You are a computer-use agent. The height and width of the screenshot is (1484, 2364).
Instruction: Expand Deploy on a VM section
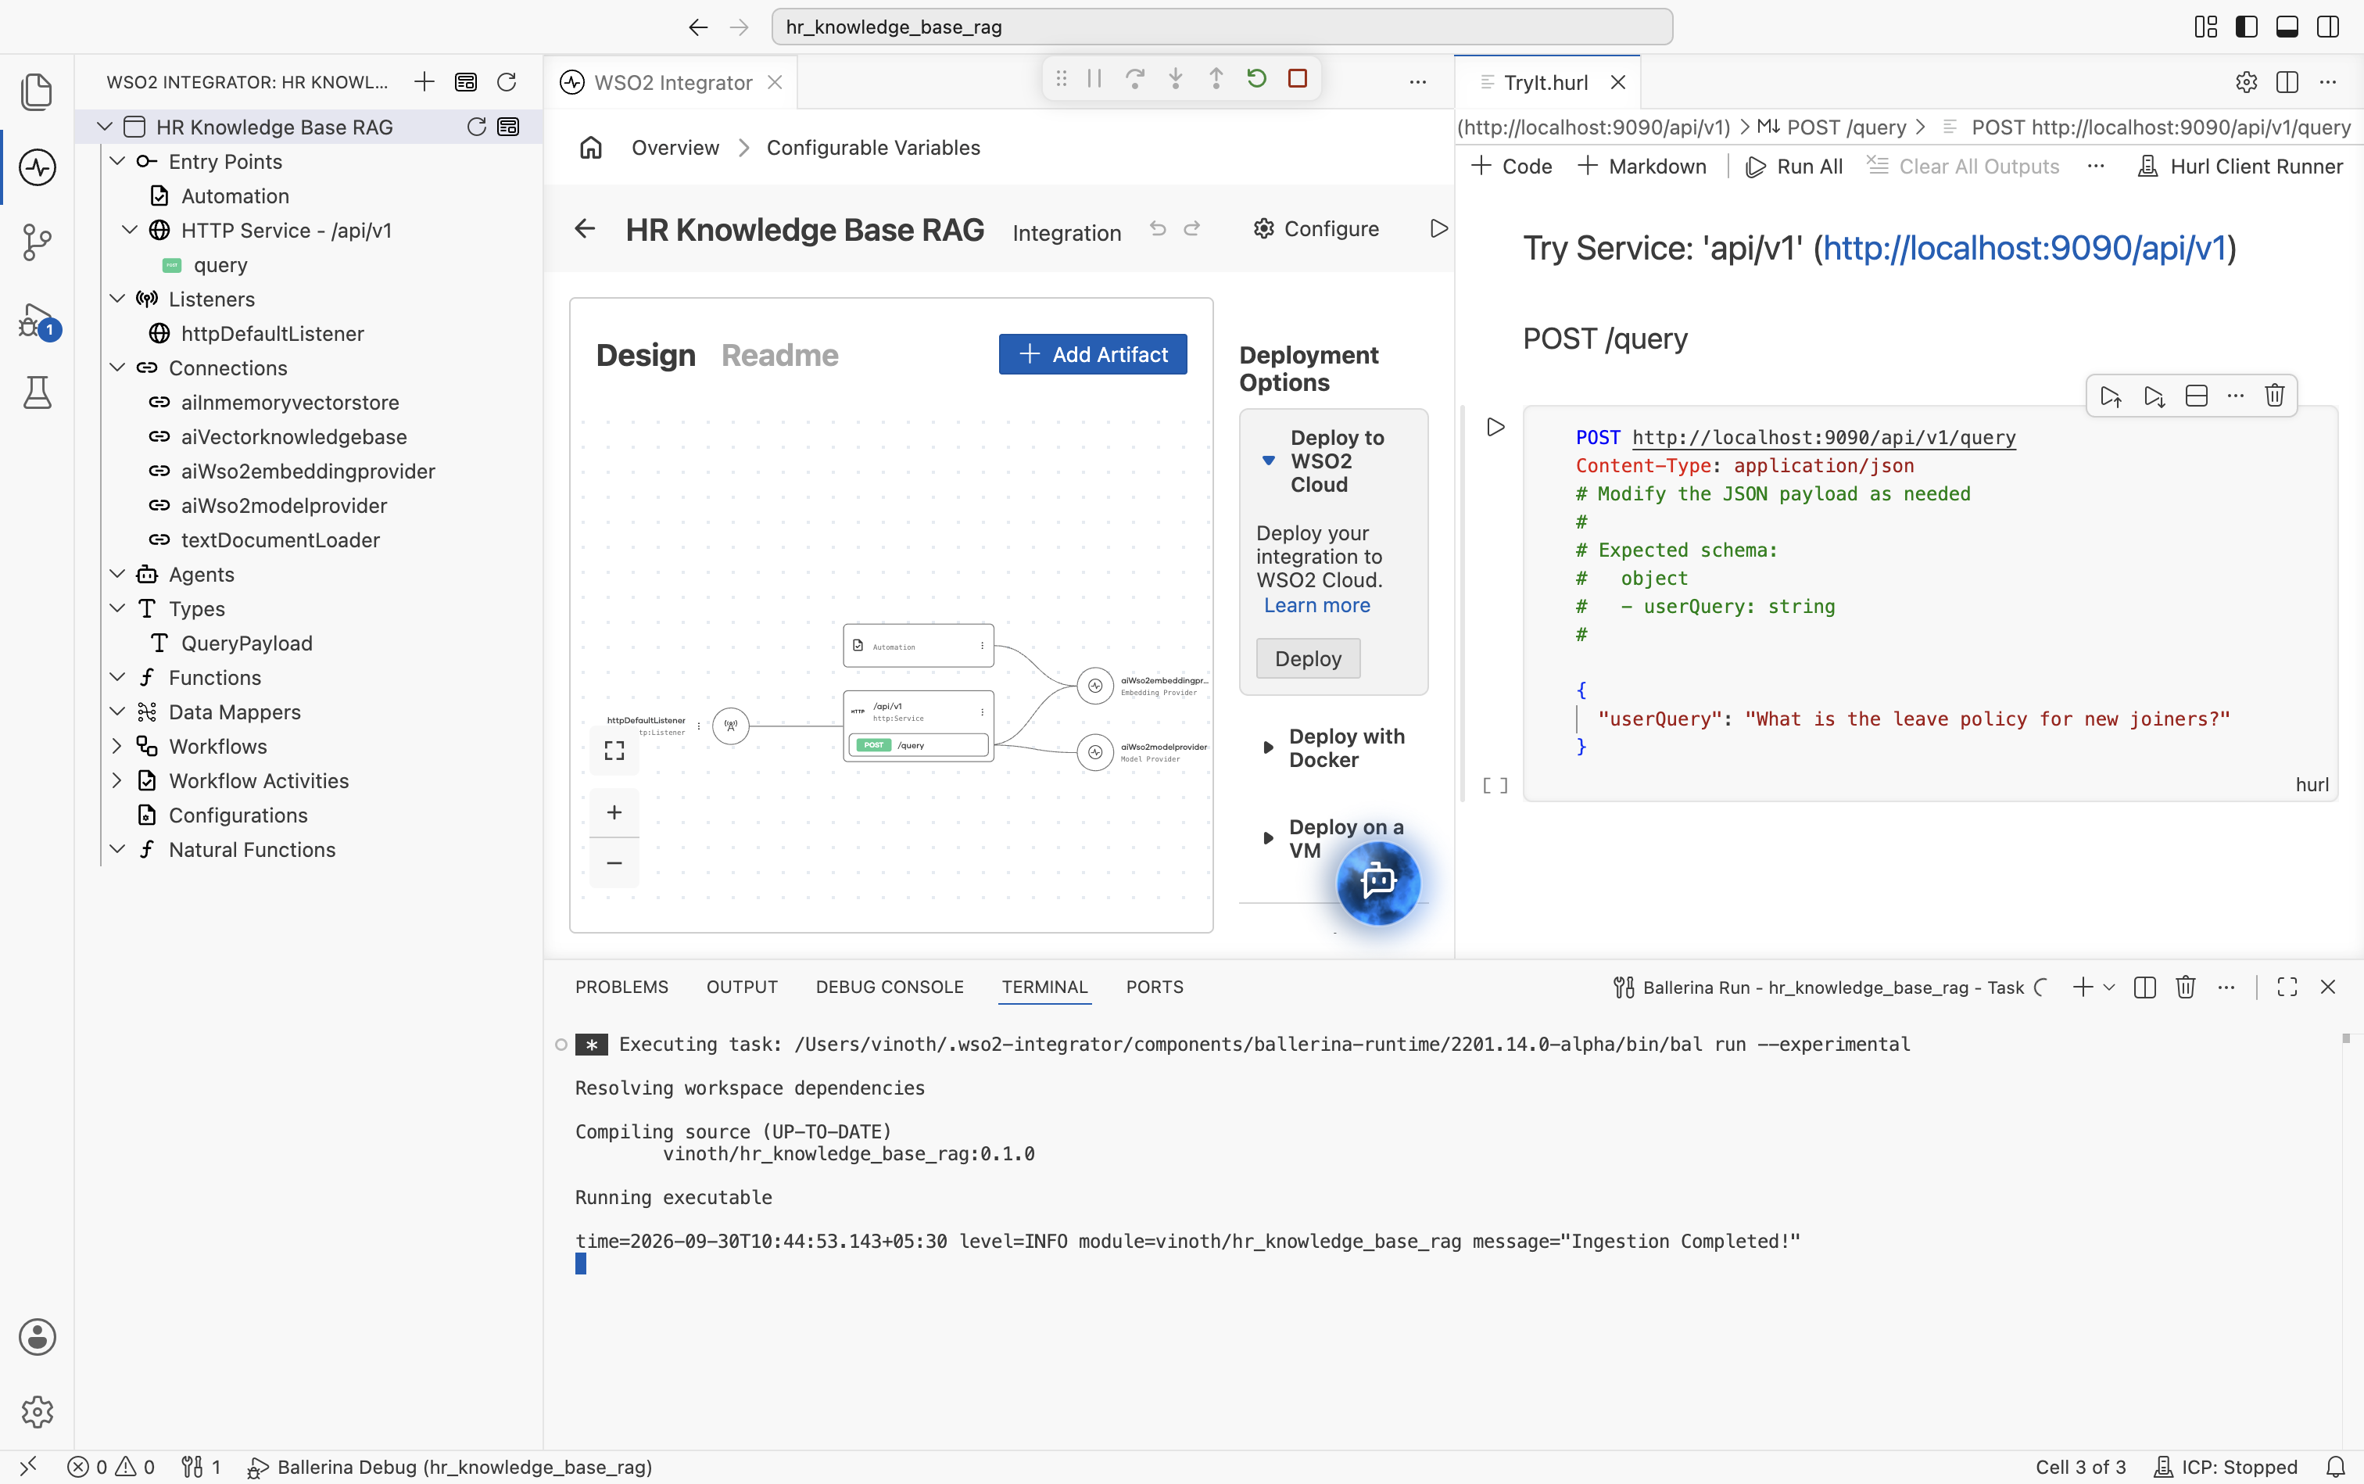coord(1268,838)
